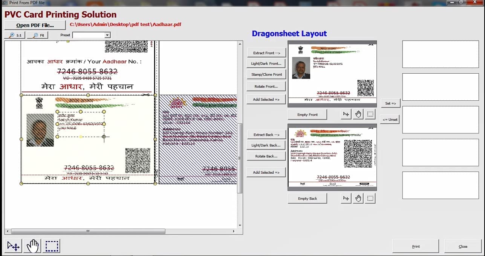485x256 pixels.
Task: Click Empty Back button
Action: point(308,198)
